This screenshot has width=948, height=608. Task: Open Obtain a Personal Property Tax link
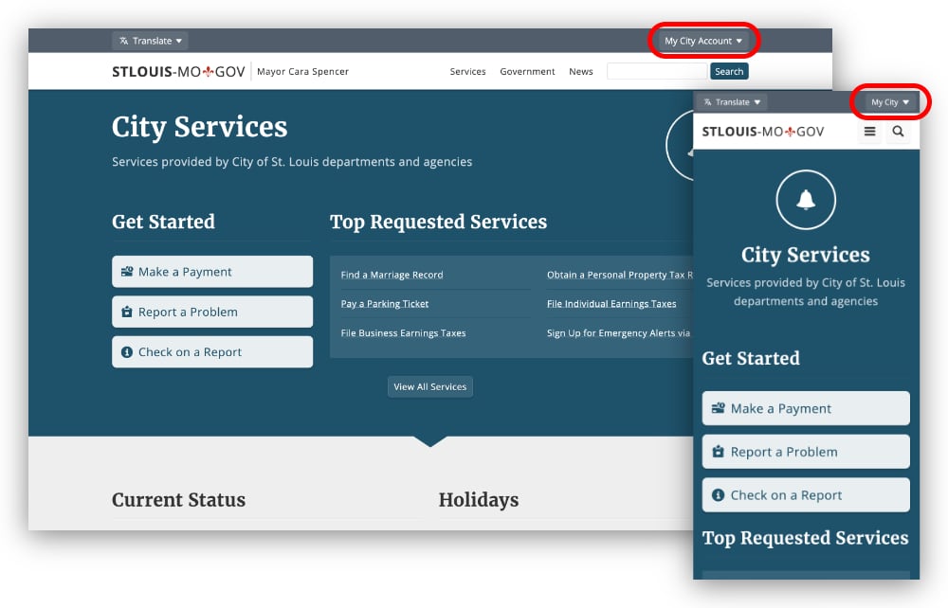[x=619, y=275]
